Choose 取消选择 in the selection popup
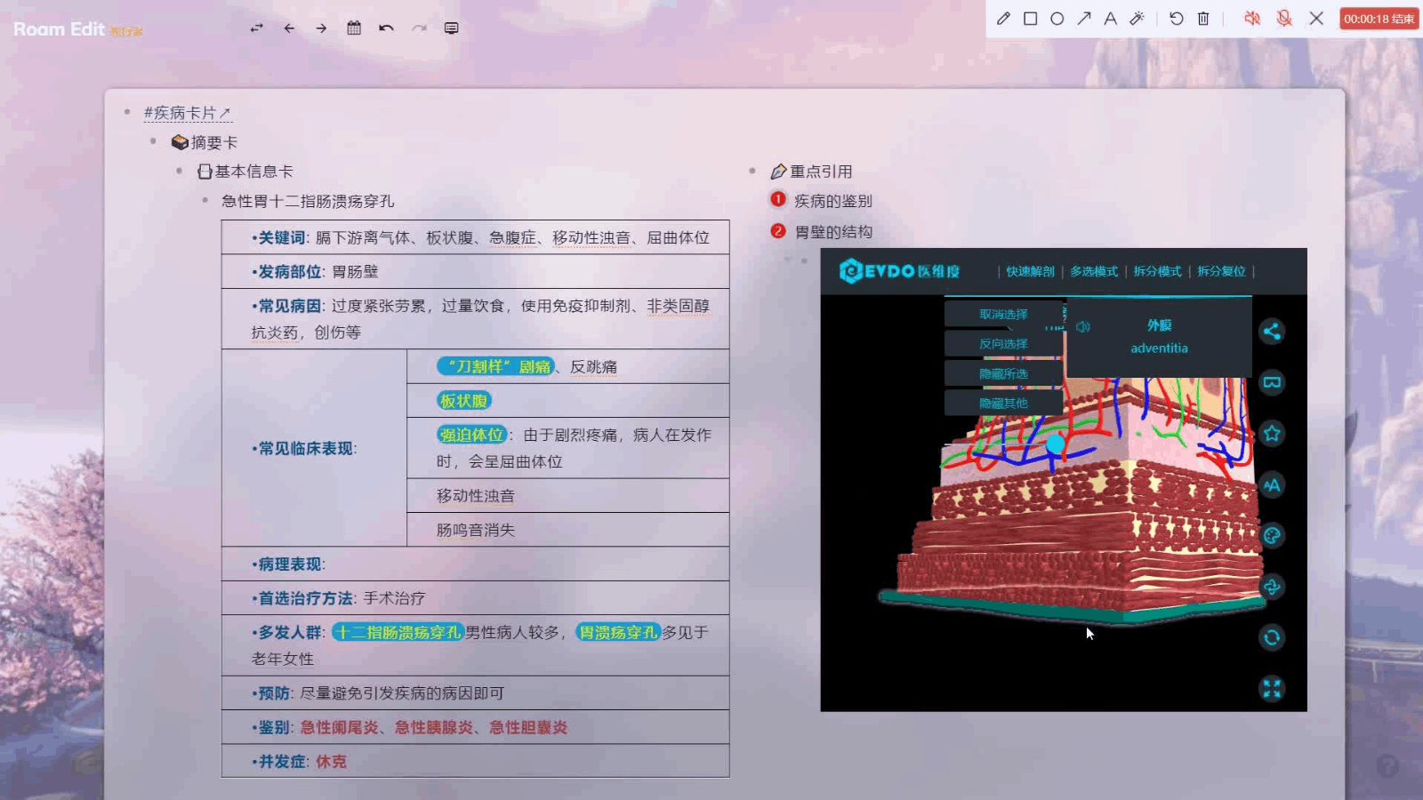1423x800 pixels. 1002,314
